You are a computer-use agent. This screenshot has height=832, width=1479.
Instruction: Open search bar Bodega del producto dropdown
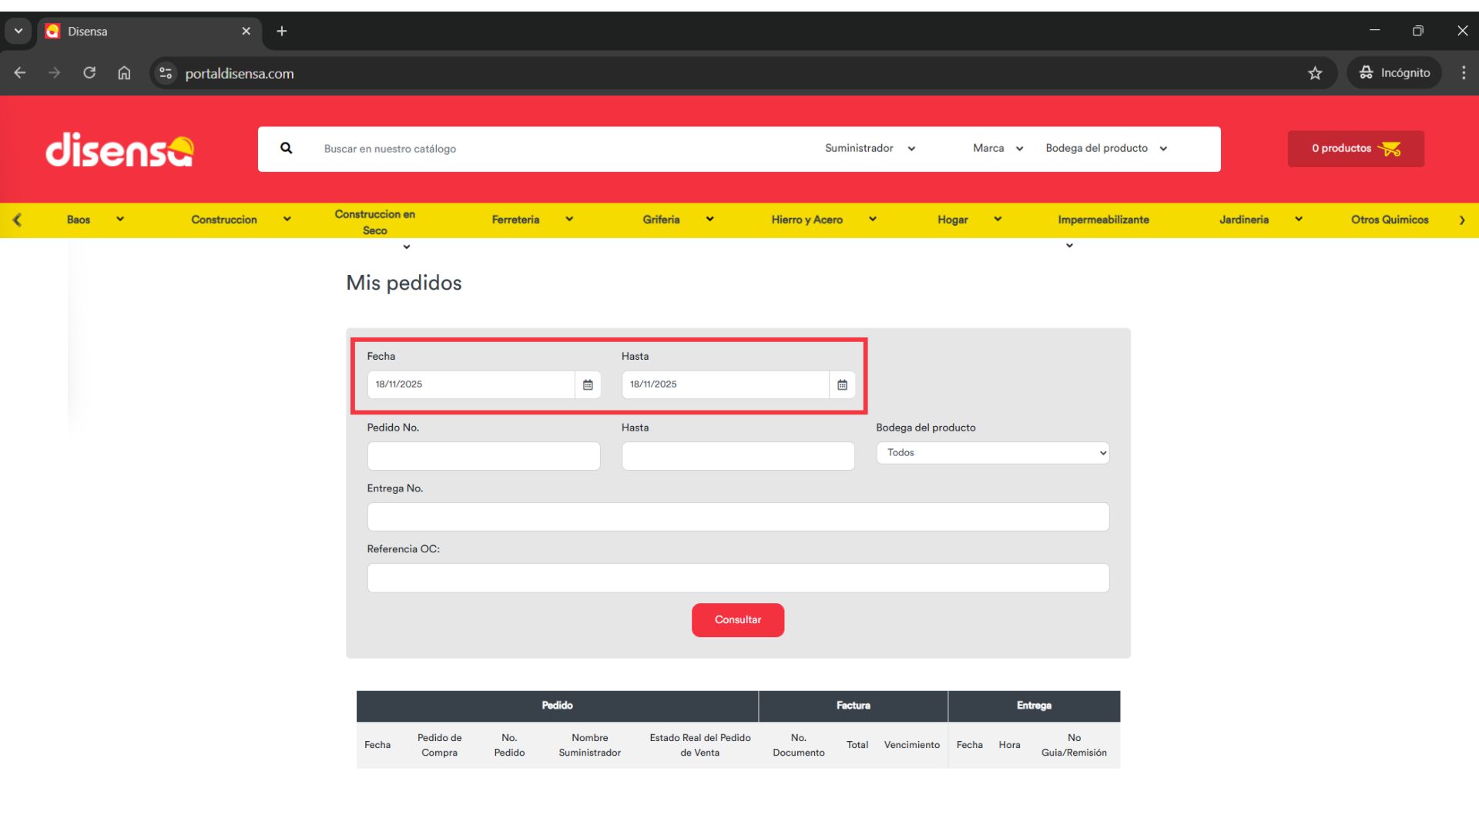pyautogui.click(x=1106, y=148)
